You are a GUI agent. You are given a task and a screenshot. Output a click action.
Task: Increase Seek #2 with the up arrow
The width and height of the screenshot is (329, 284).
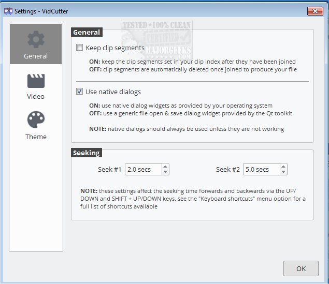[x=283, y=167]
